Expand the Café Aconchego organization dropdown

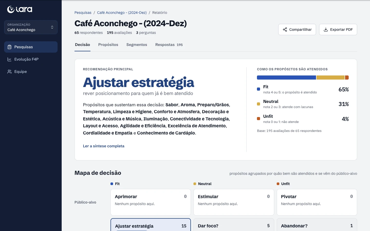point(31,27)
